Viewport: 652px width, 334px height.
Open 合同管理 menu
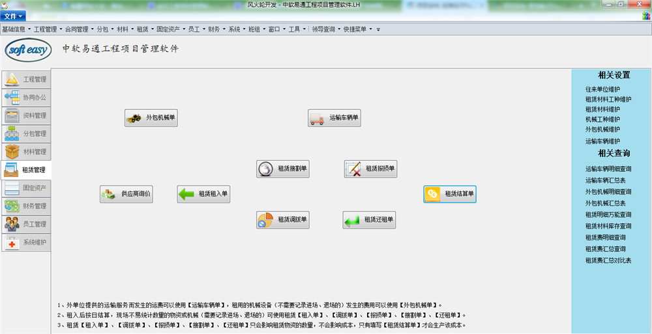[80, 29]
